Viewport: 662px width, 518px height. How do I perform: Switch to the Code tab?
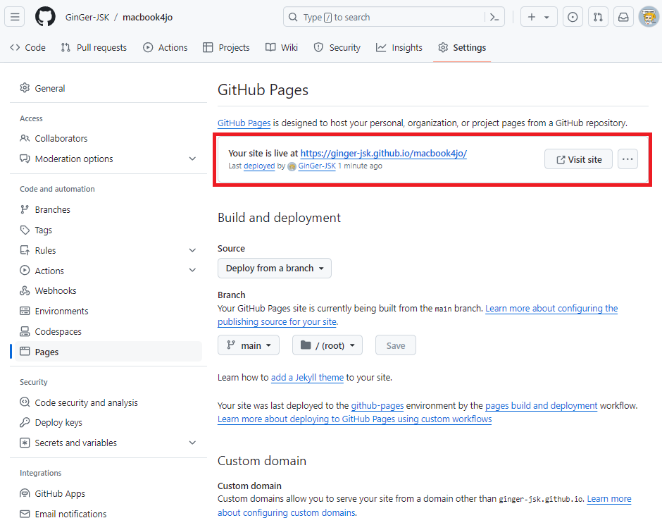pos(28,48)
